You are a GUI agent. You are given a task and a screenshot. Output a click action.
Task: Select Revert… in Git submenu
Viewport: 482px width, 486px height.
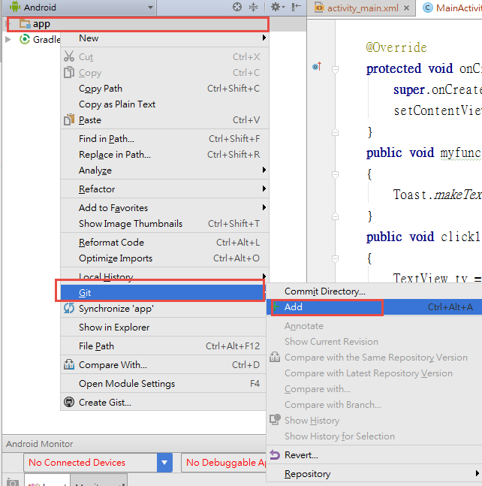coord(374,454)
